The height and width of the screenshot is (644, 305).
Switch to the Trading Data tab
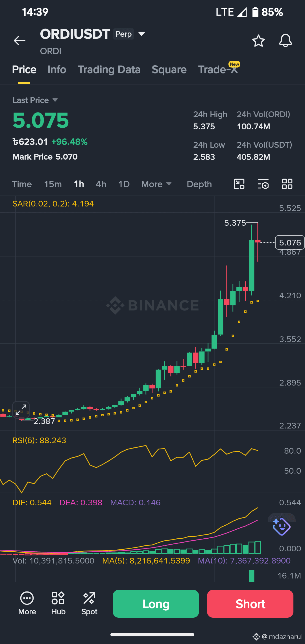click(x=109, y=70)
